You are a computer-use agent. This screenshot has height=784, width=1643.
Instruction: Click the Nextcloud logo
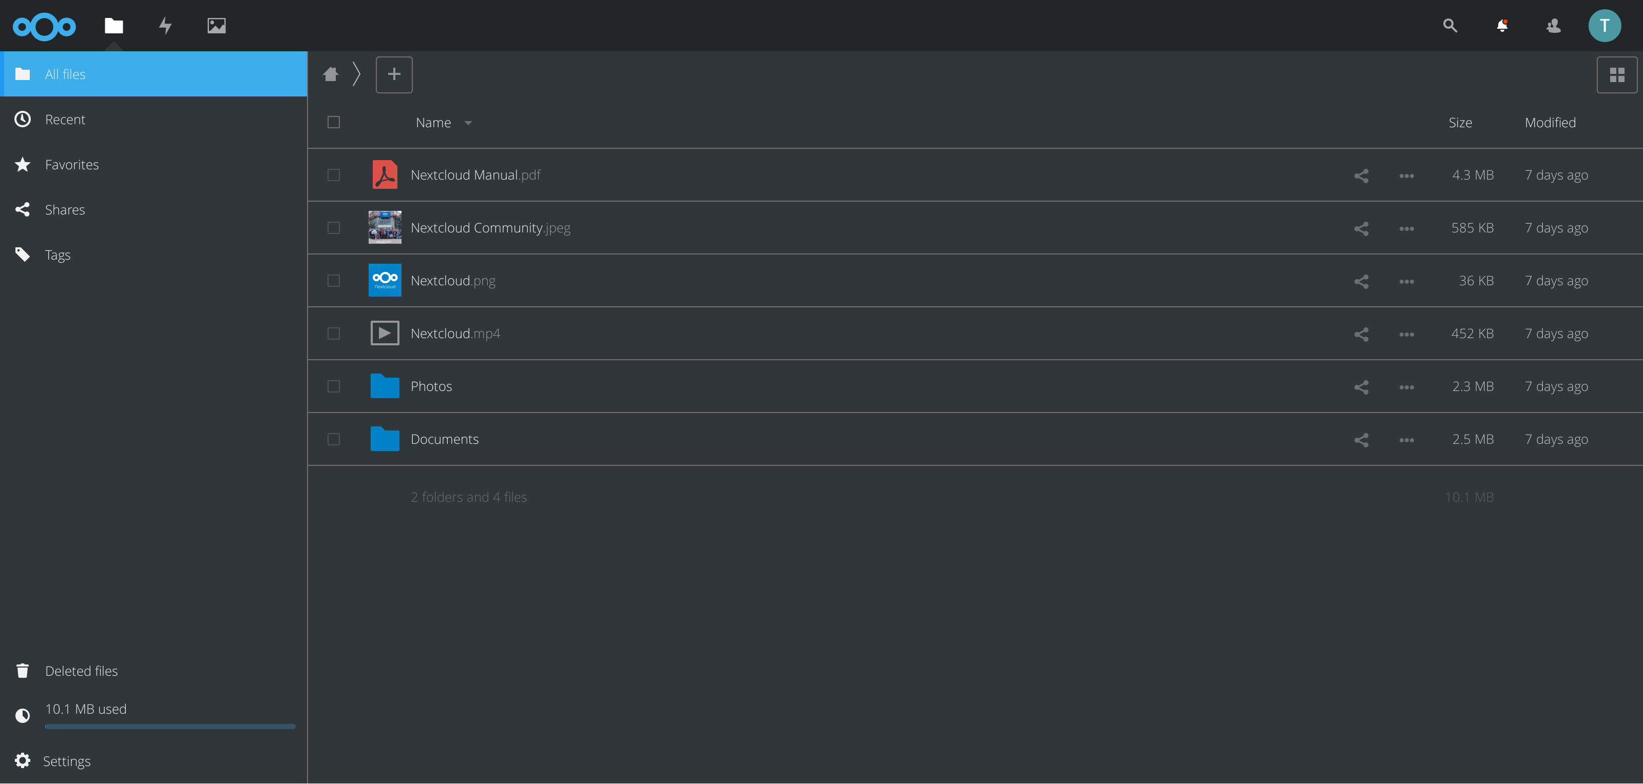44,26
